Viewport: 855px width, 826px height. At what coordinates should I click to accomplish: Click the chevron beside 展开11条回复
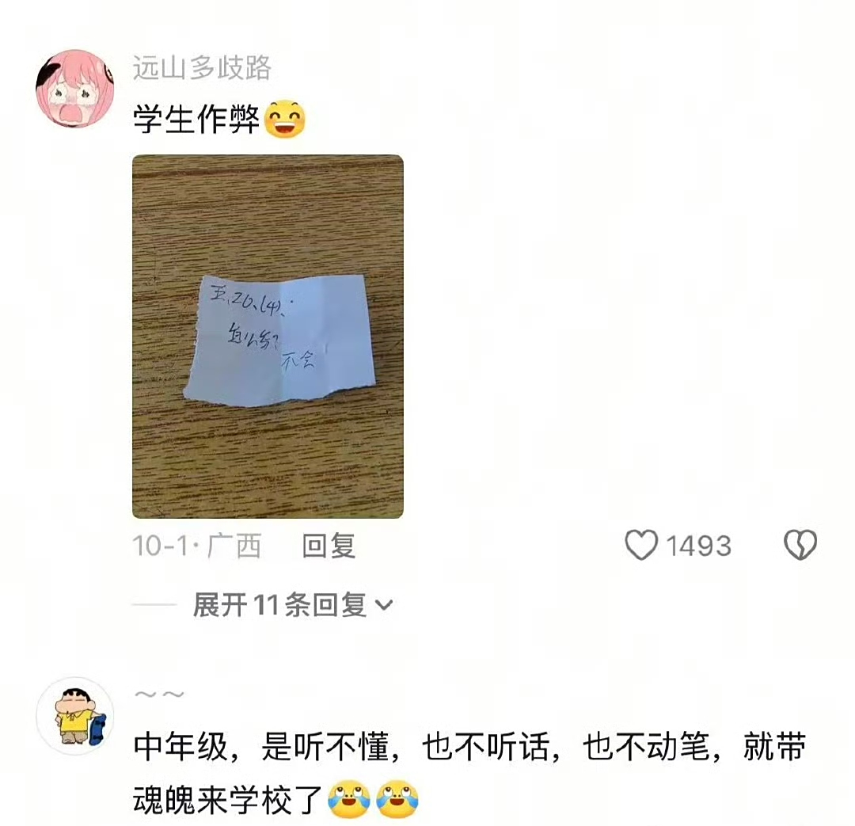point(385,605)
